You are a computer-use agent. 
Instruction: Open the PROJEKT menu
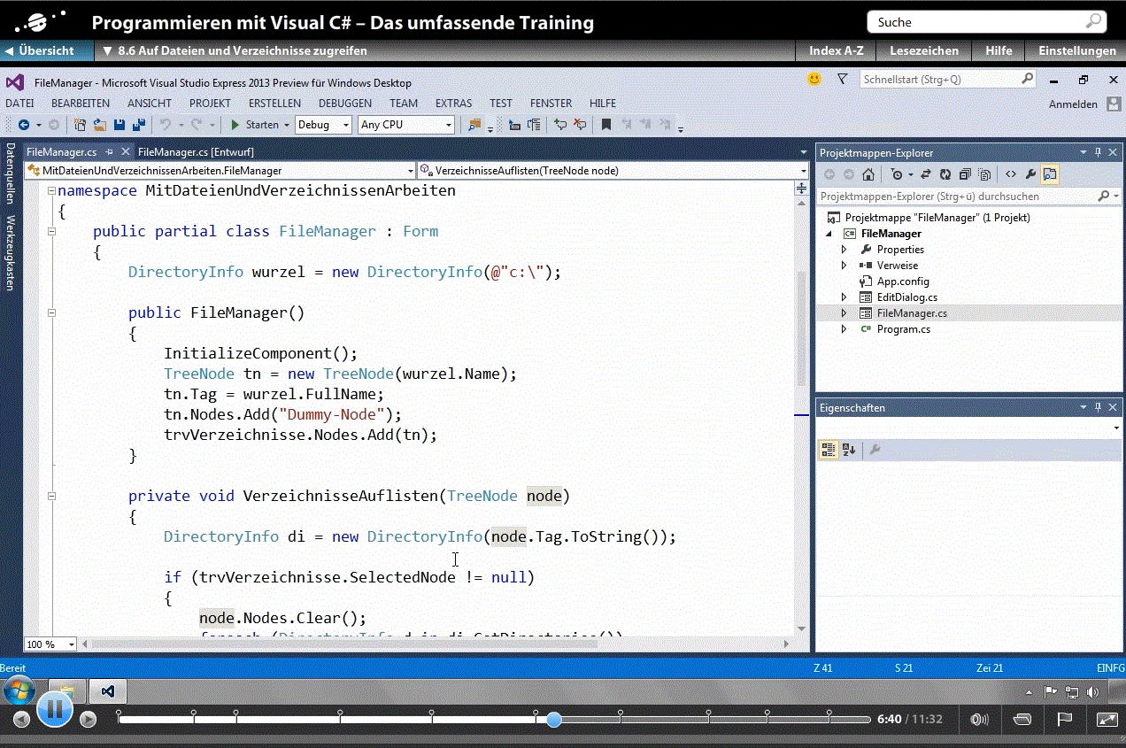pyautogui.click(x=210, y=103)
